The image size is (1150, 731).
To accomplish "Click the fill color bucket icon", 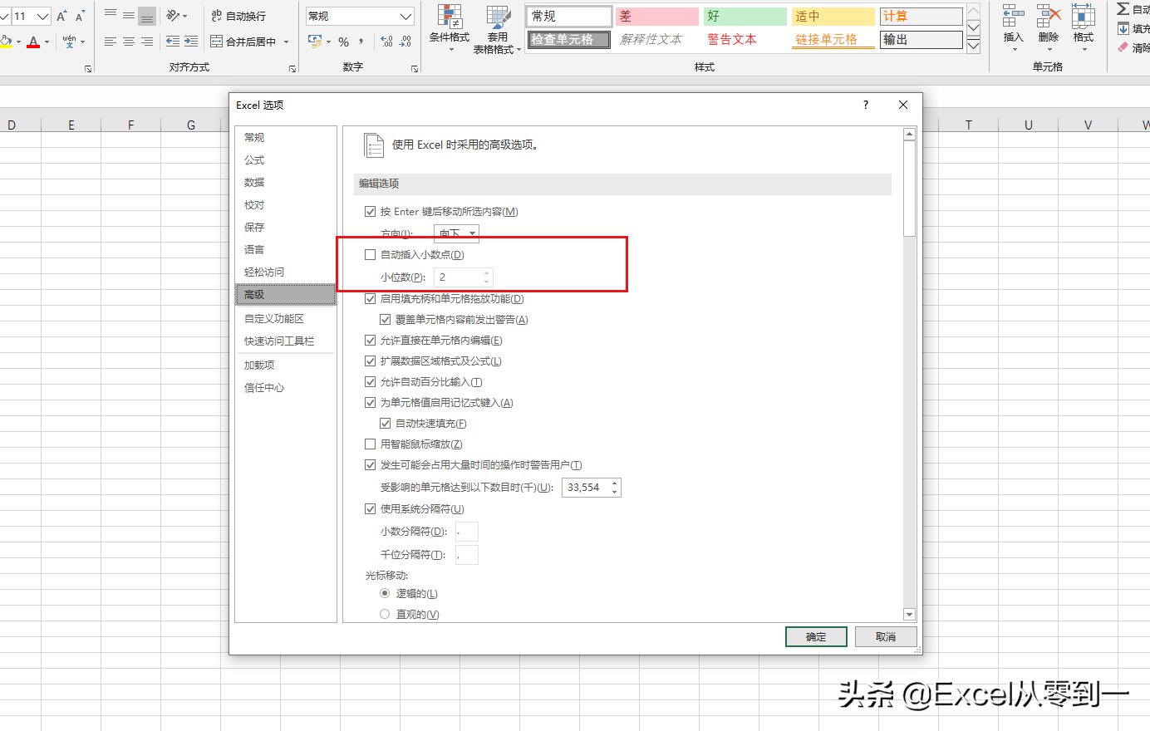I will point(6,42).
